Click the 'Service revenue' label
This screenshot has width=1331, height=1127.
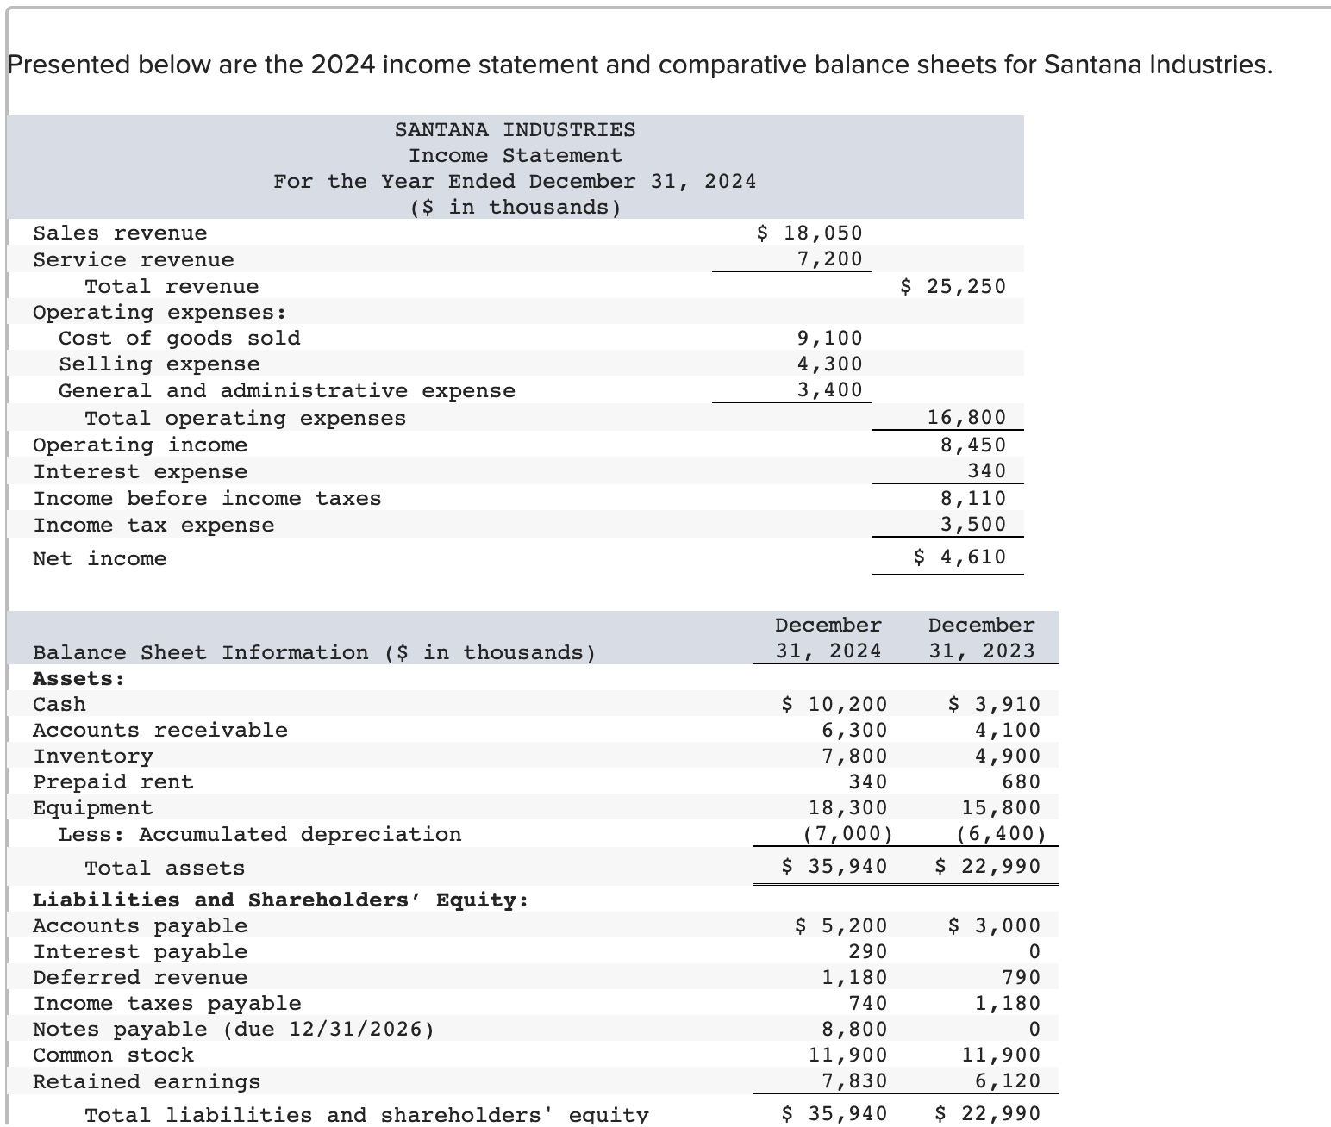click(134, 260)
